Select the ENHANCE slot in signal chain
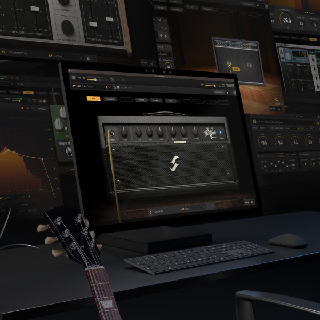 coord(156,100)
